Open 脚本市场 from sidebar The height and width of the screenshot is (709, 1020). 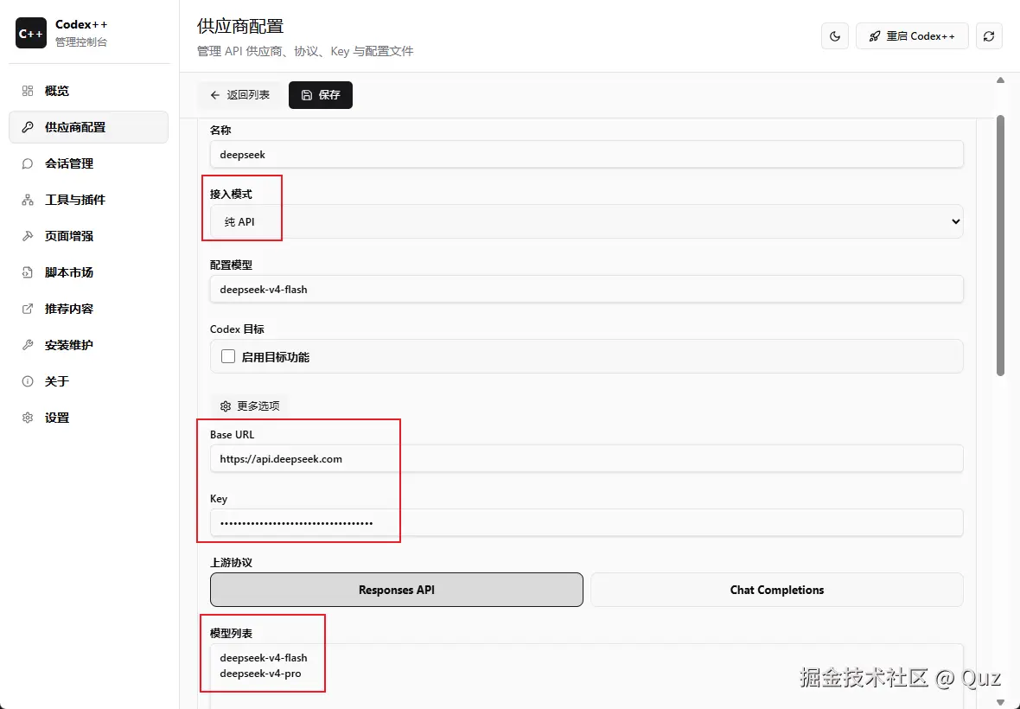[x=88, y=272]
